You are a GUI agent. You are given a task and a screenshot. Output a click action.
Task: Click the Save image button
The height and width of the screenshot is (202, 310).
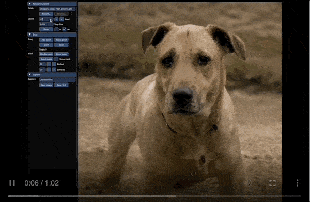(x=46, y=85)
